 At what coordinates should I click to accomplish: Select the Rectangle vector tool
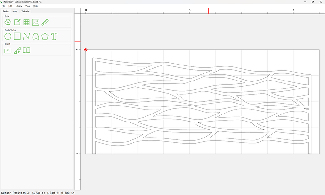coord(17,36)
